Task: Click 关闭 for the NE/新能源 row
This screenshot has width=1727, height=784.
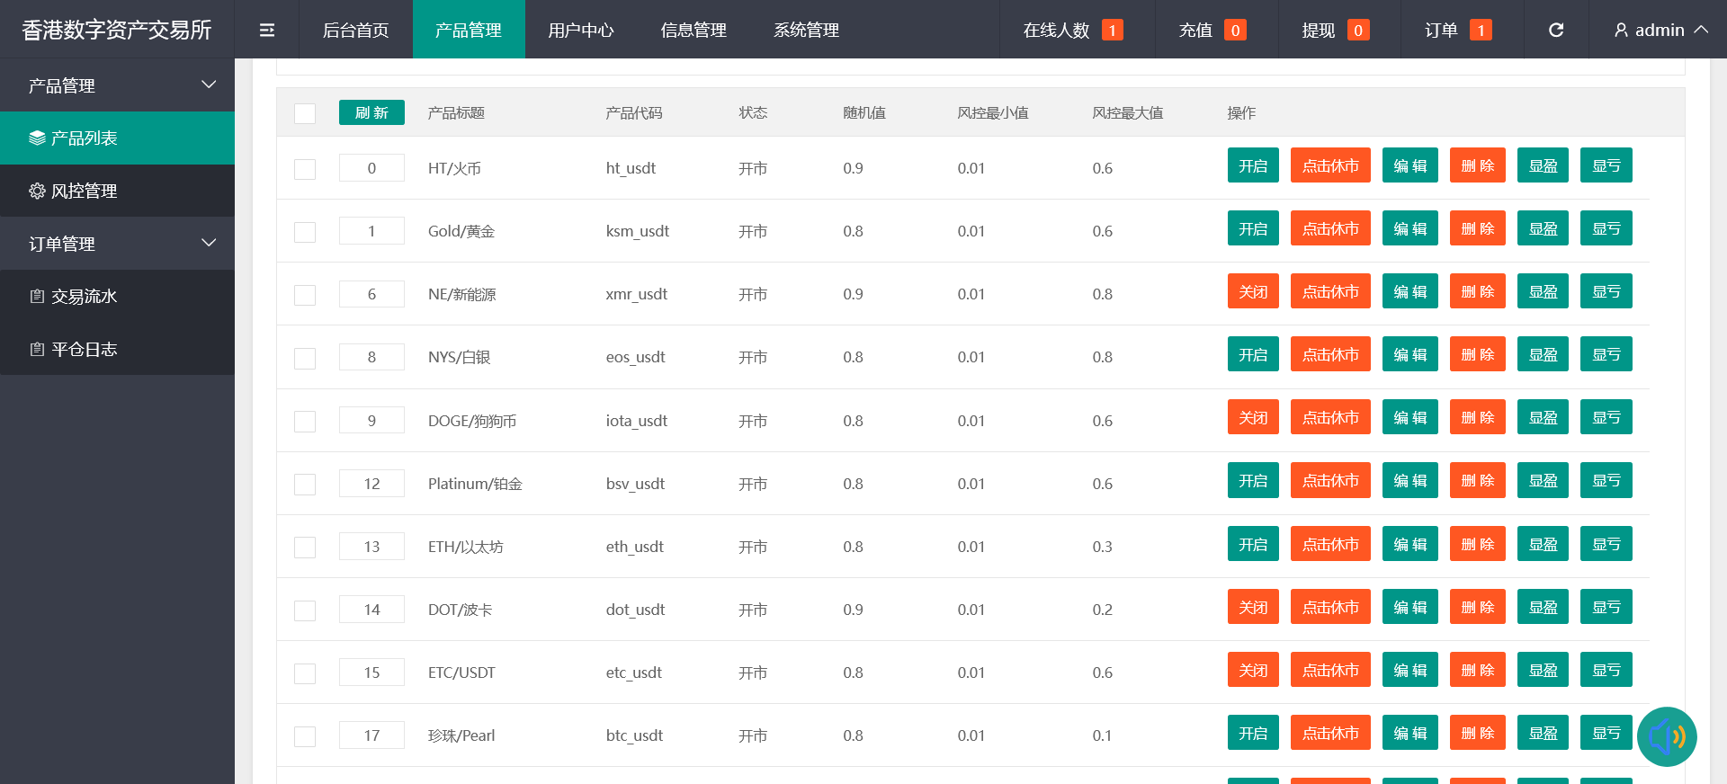Action: [1252, 292]
